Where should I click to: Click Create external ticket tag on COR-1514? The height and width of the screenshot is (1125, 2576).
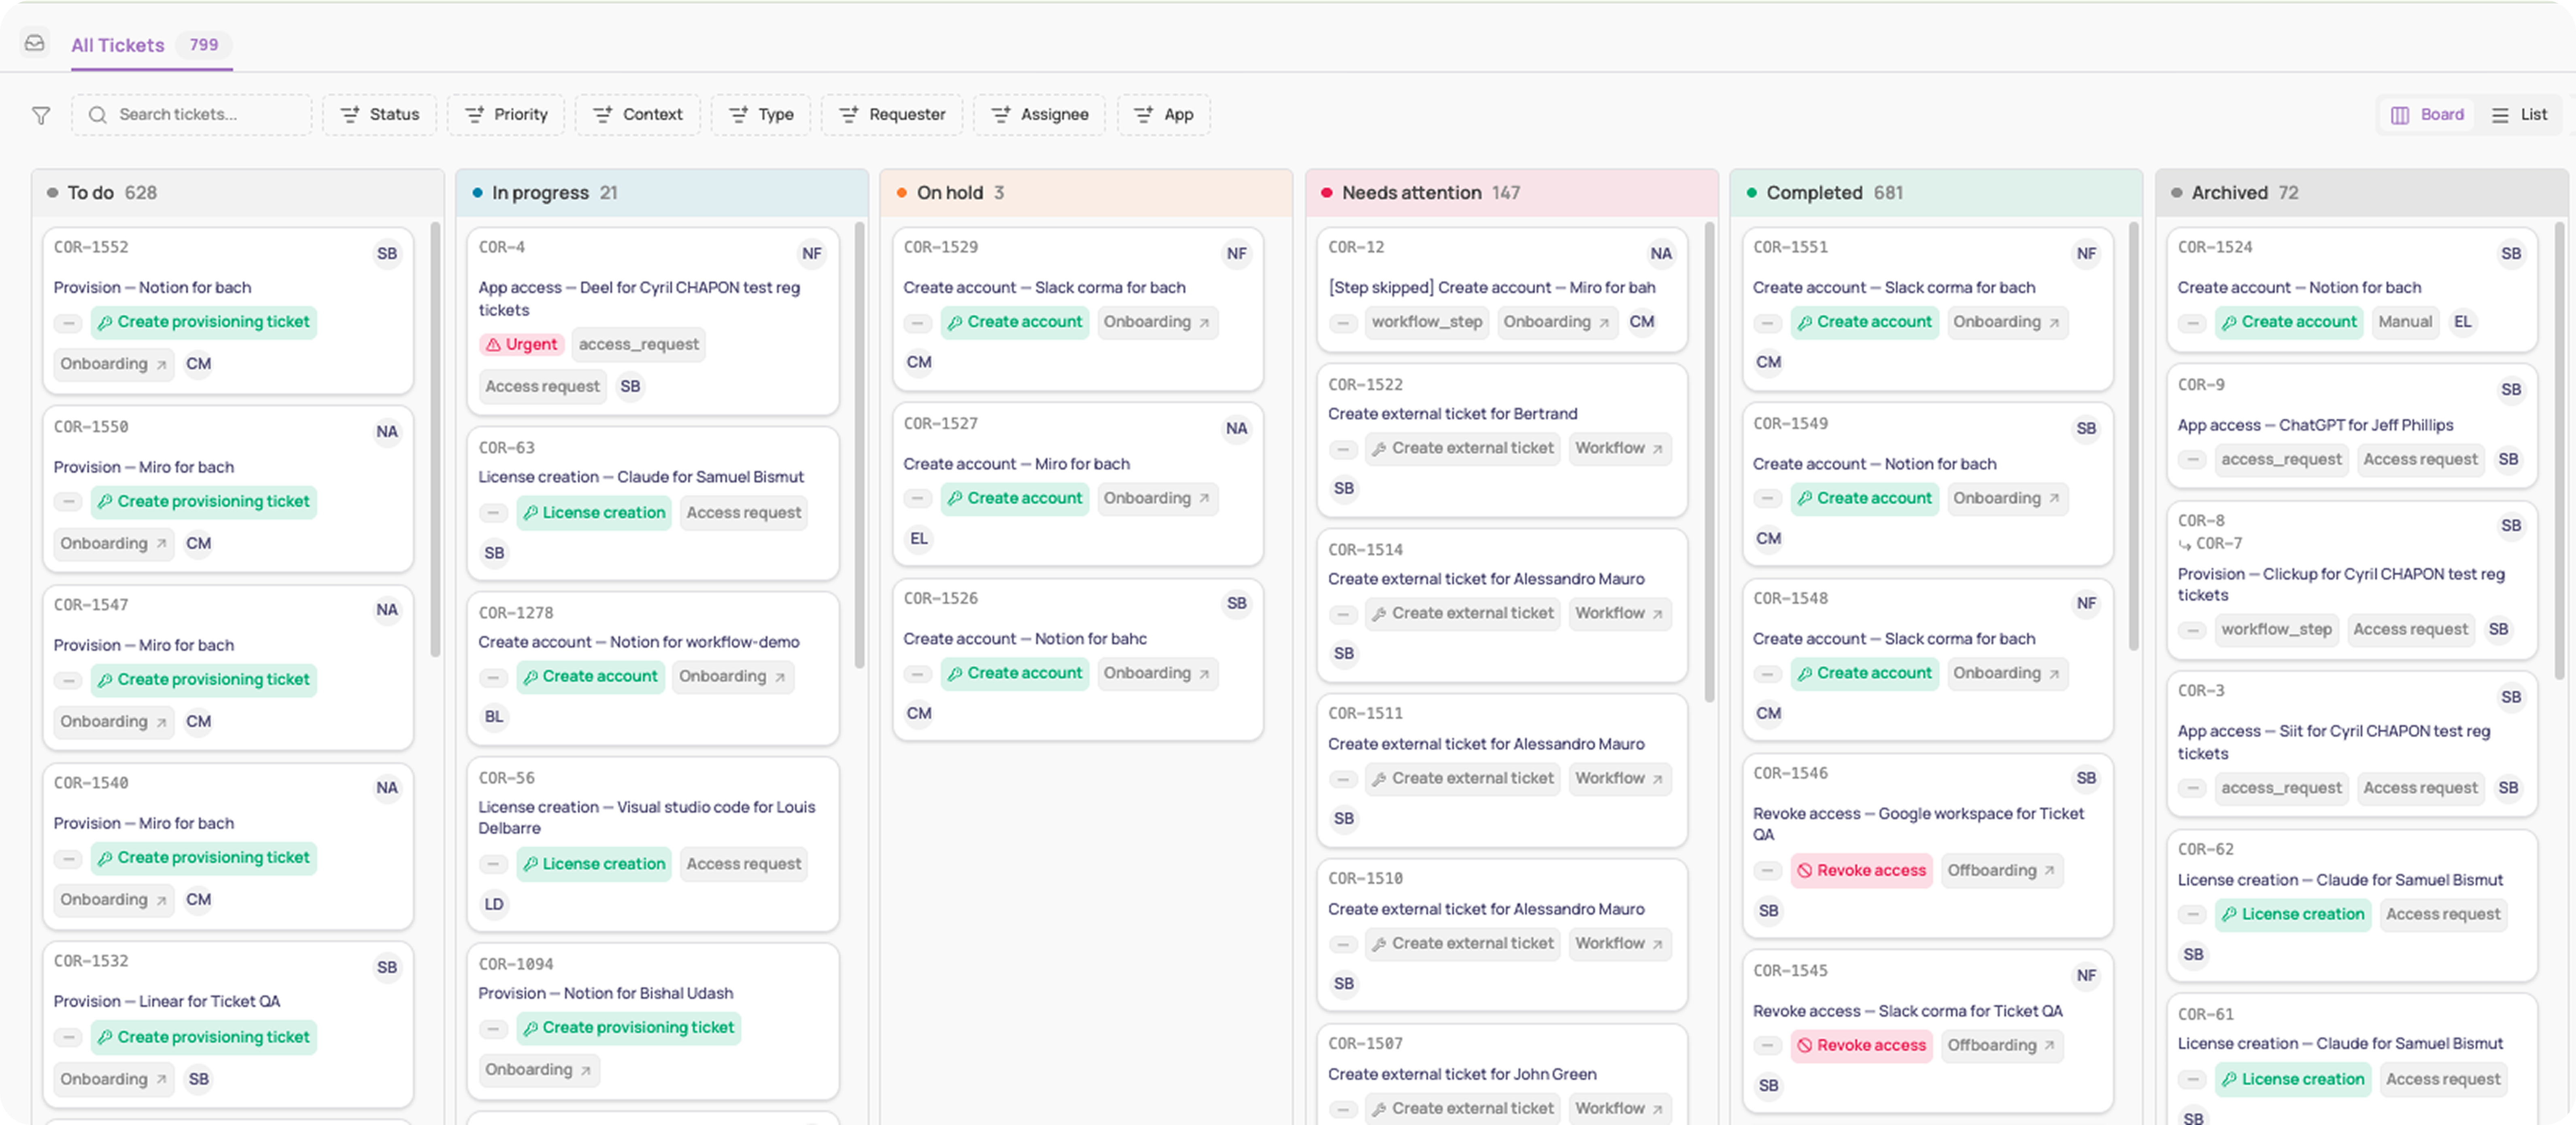tap(1463, 614)
